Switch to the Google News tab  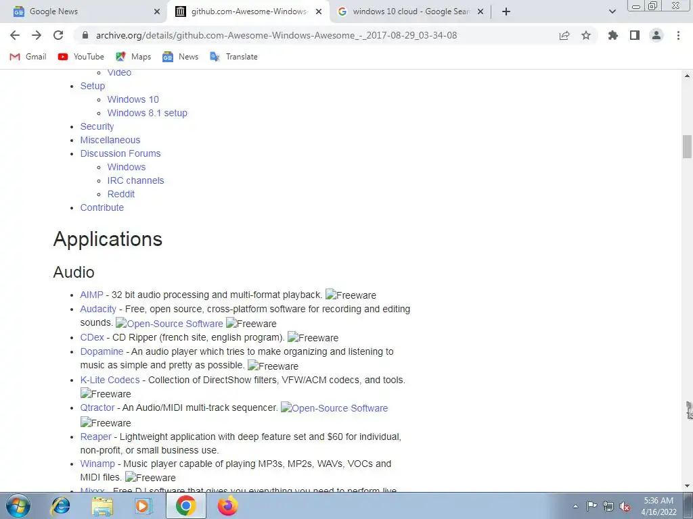click(83, 11)
